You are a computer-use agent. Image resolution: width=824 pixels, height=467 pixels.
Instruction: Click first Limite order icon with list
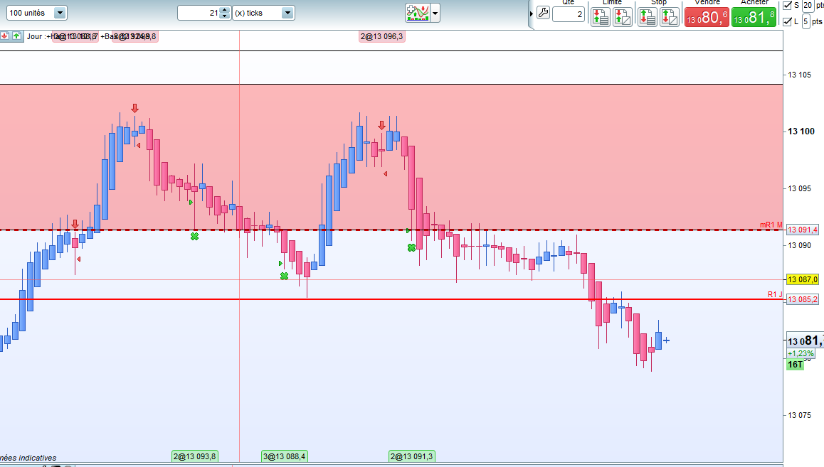[601, 17]
